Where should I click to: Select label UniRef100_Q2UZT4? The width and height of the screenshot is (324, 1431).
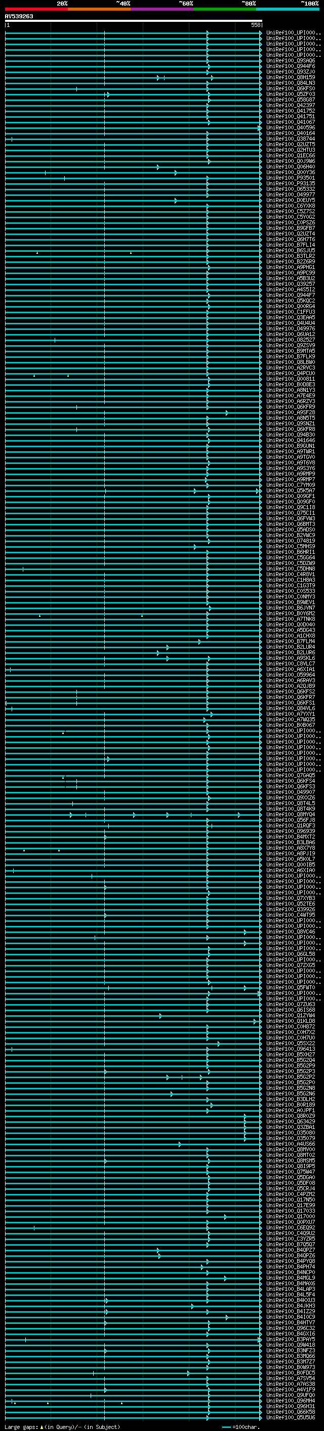click(290, 234)
